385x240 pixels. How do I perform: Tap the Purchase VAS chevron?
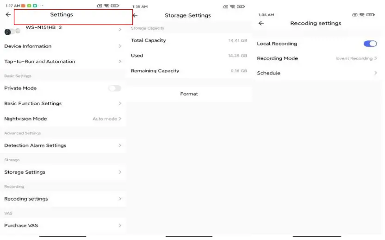120,225
